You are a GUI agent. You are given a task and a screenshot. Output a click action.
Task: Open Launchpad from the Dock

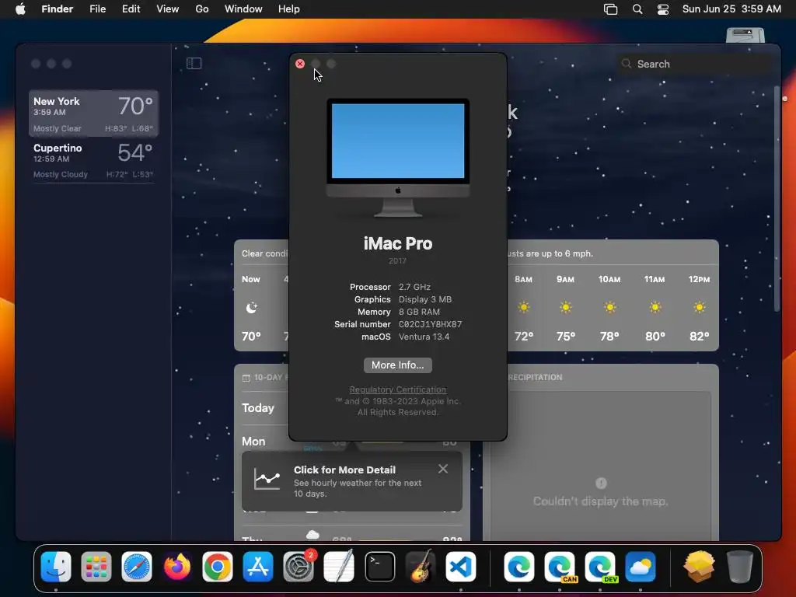coord(96,567)
